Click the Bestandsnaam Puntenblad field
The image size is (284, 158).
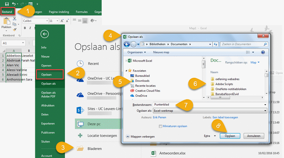pos(210,105)
